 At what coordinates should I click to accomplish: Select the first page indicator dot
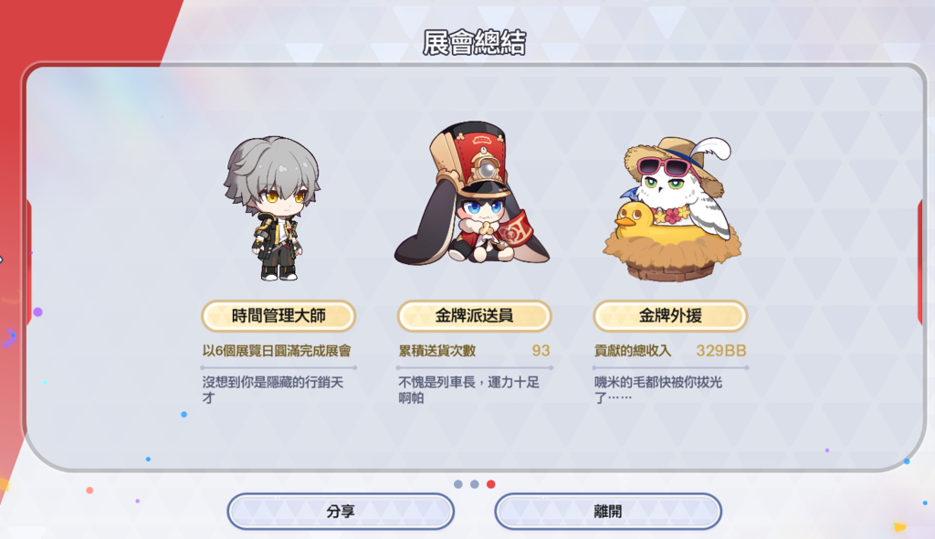[x=458, y=484]
